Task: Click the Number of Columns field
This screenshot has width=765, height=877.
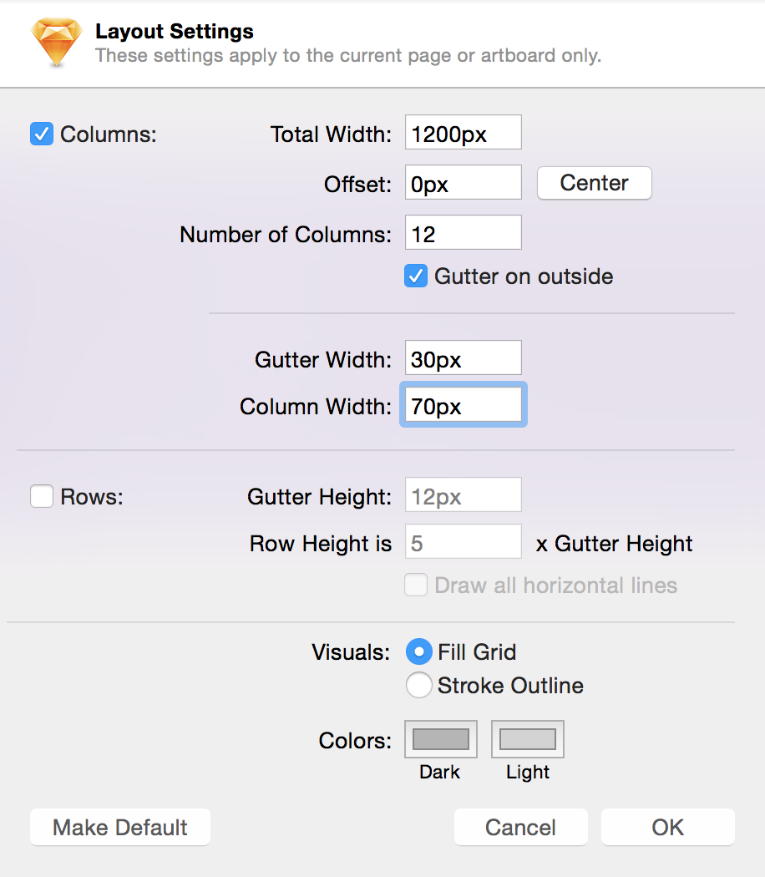Action: click(x=463, y=232)
